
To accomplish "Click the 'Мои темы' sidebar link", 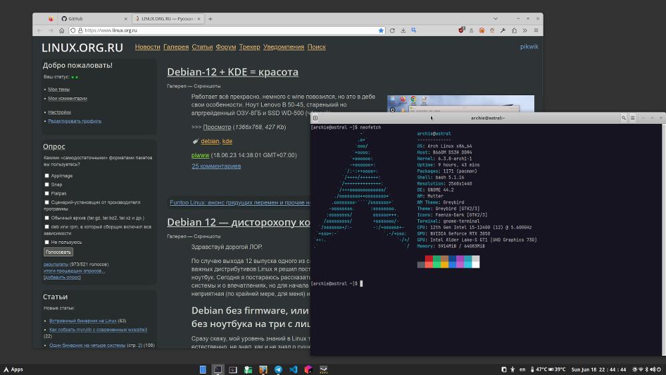I will pyautogui.click(x=59, y=89).
